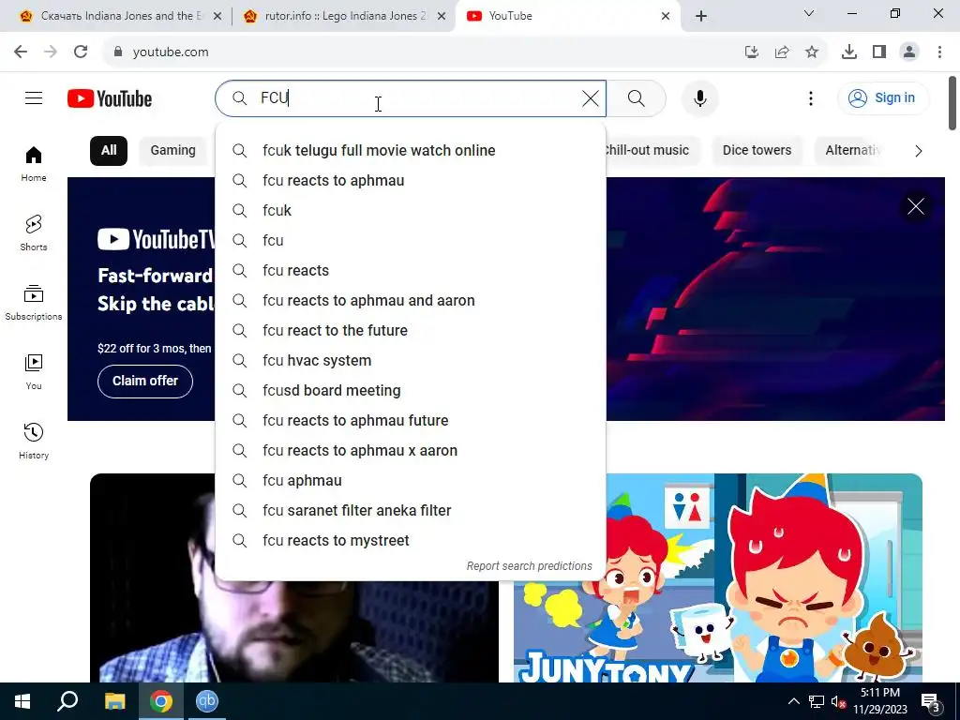Open You section in sidebar

coord(34,371)
